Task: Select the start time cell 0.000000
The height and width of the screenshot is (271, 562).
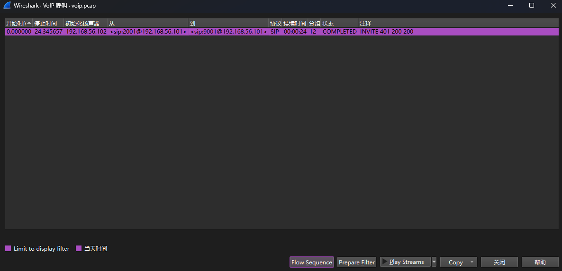Action: 19,32
